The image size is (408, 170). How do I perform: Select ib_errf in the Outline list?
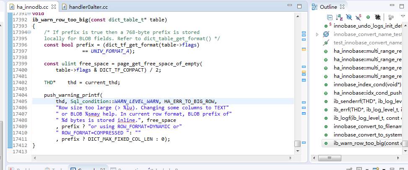point(367,110)
